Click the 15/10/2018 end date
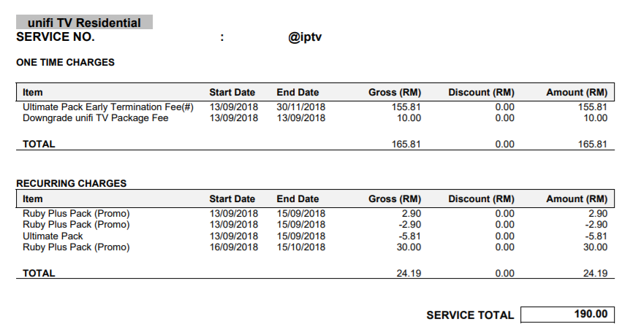 click(x=300, y=247)
